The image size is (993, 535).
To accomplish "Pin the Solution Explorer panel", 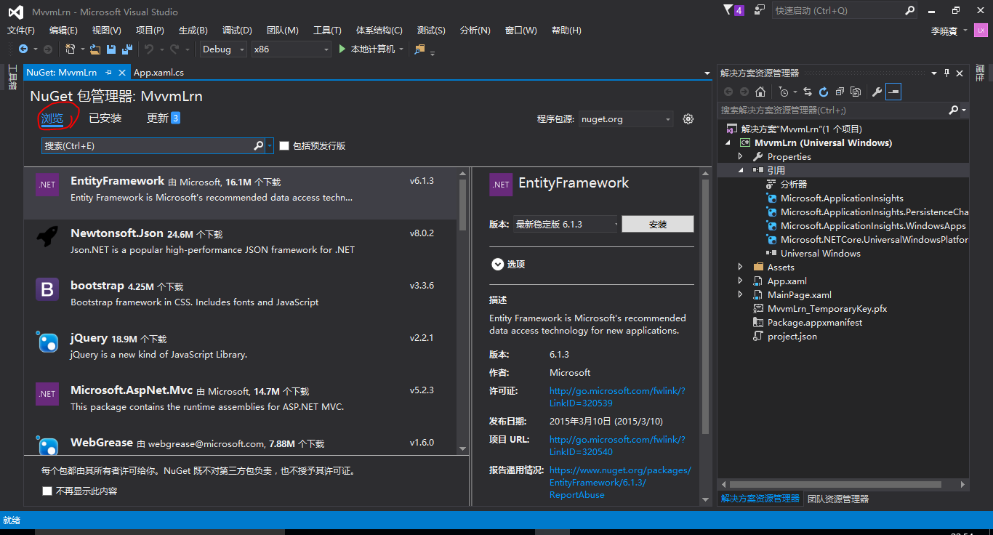I will (946, 73).
